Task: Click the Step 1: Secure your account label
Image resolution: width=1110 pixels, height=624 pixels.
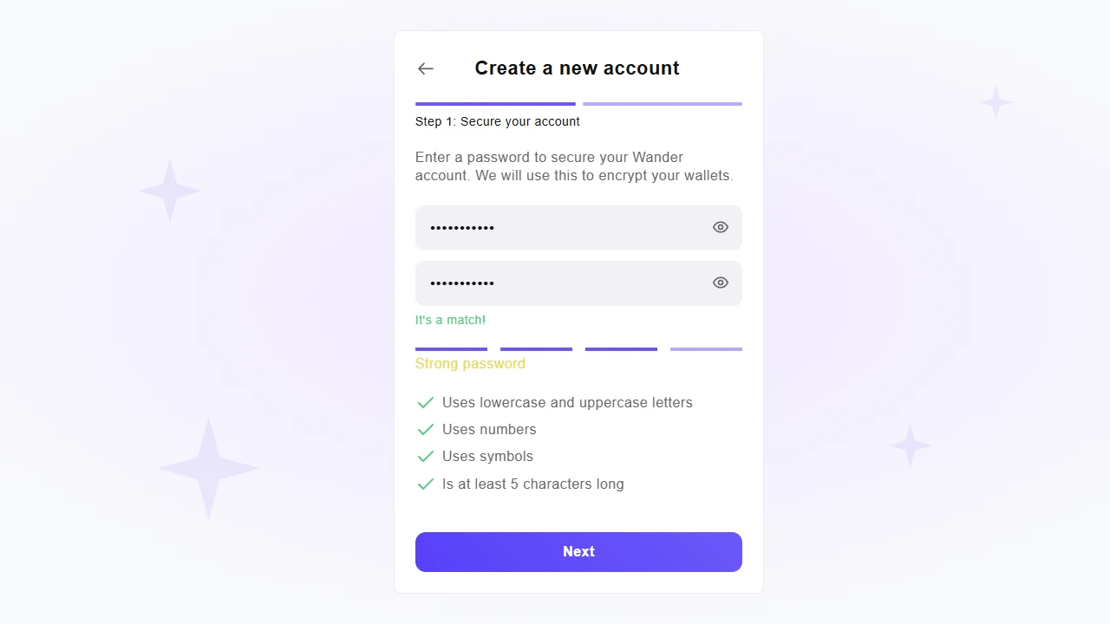Action: point(498,121)
